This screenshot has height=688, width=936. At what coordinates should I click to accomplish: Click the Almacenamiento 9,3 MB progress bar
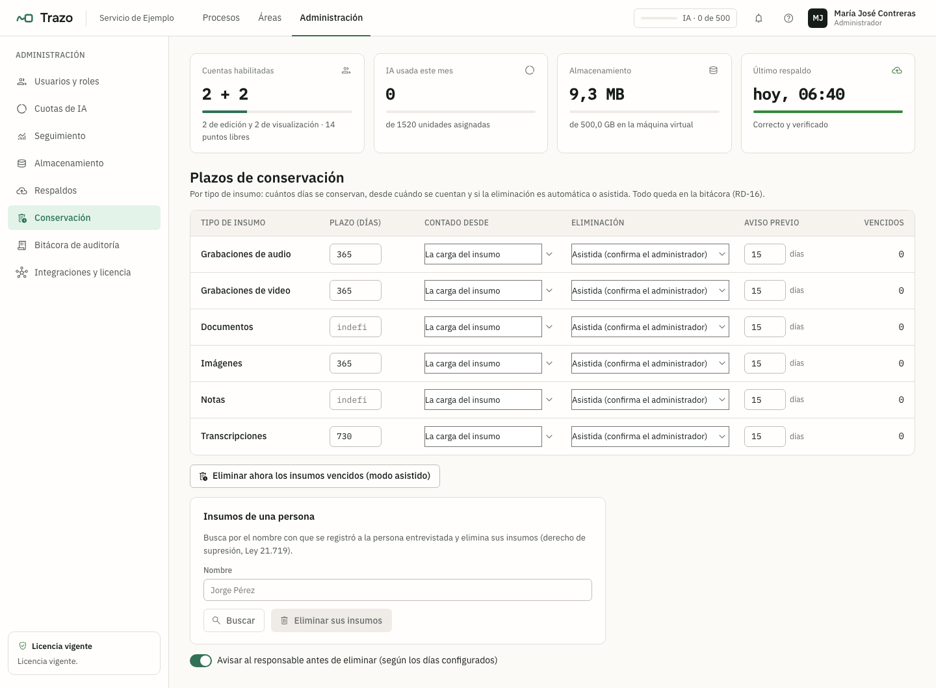tap(644, 112)
